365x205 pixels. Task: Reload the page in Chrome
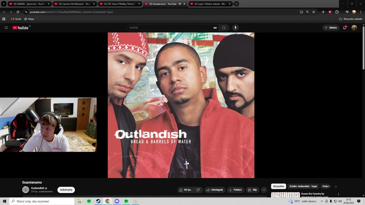coord(18,12)
